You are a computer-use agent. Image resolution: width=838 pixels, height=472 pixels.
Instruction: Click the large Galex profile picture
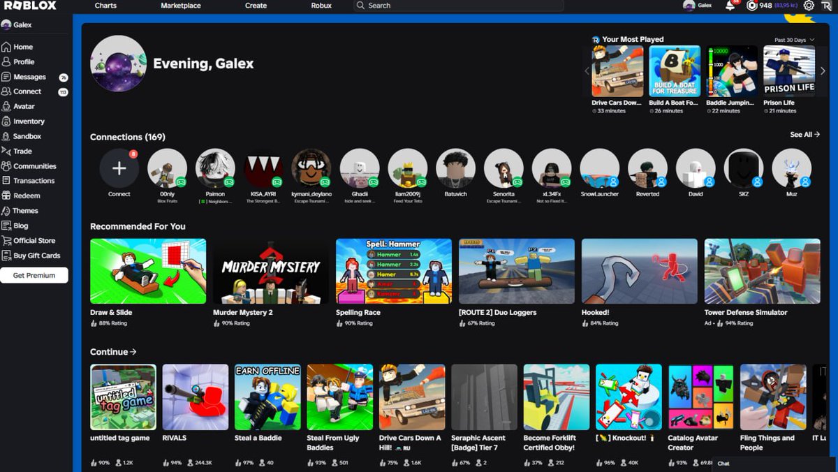pyautogui.click(x=118, y=64)
